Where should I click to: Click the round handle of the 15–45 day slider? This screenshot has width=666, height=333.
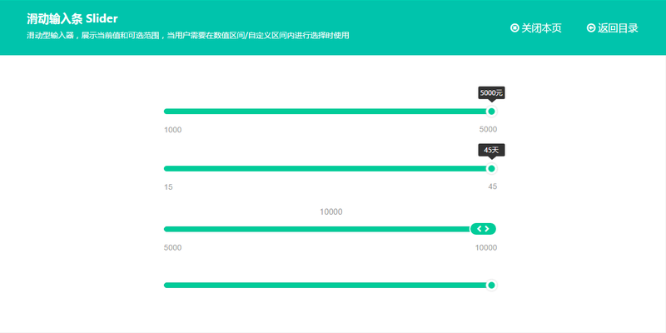click(491, 169)
